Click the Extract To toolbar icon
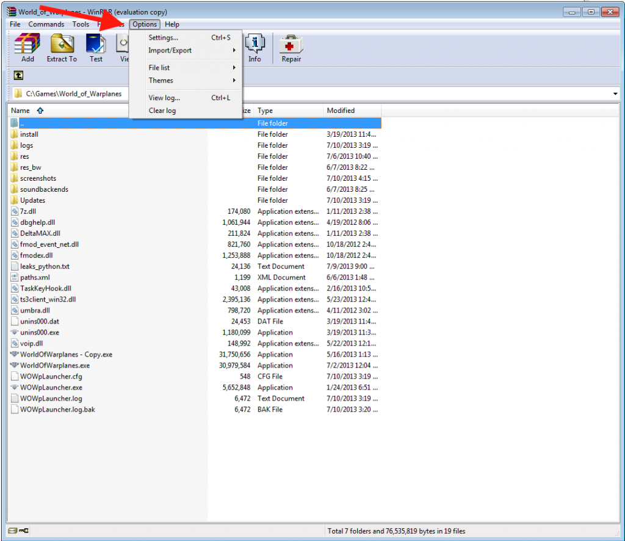Viewport: 625px width, 541px height. coord(62,44)
